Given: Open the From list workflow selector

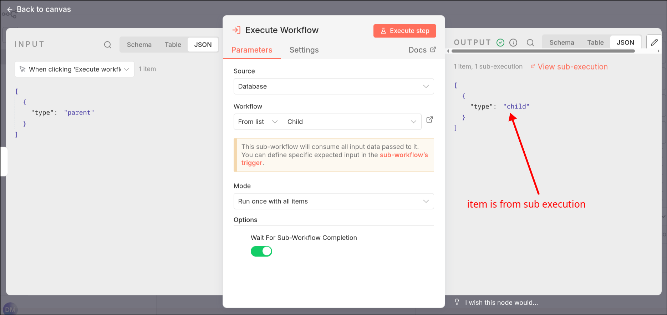Looking at the screenshot, I should (x=258, y=122).
